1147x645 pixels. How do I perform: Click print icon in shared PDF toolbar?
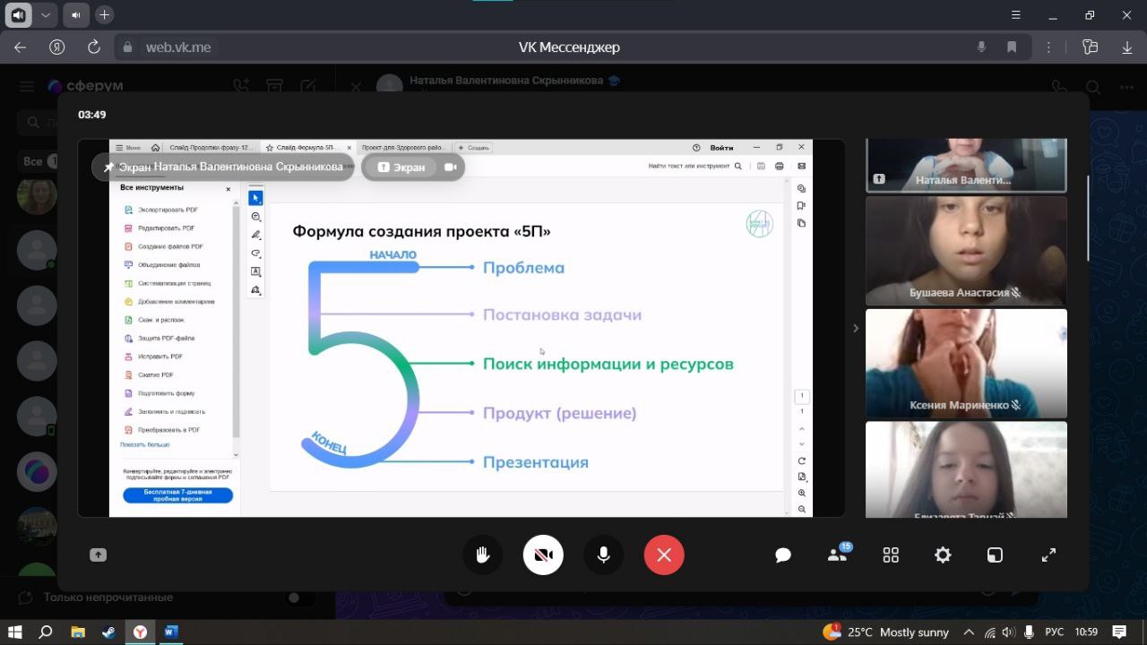[780, 166]
